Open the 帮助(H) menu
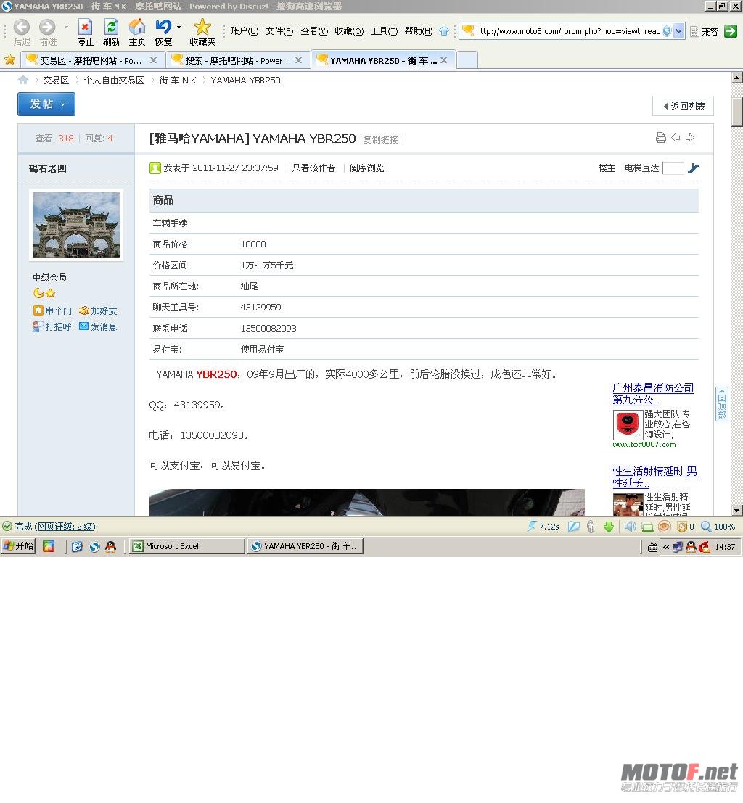The width and height of the screenshot is (743, 803). [x=419, y=31]
